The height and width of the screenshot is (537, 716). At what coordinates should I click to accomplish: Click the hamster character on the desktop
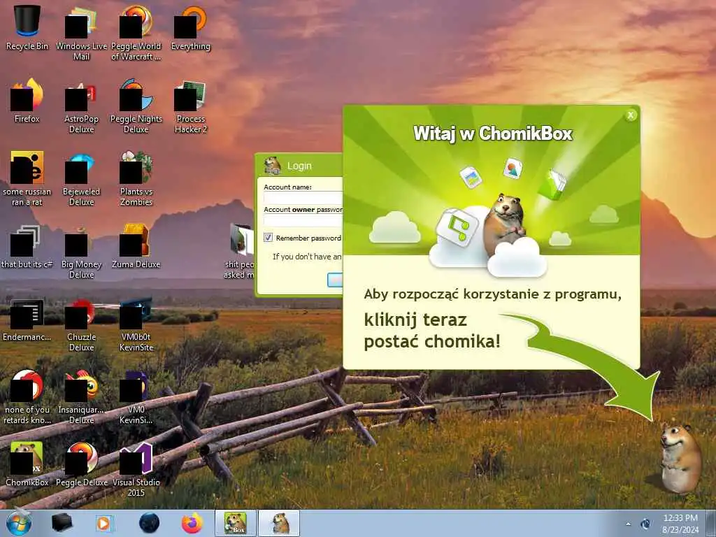[x=681, y=457]
